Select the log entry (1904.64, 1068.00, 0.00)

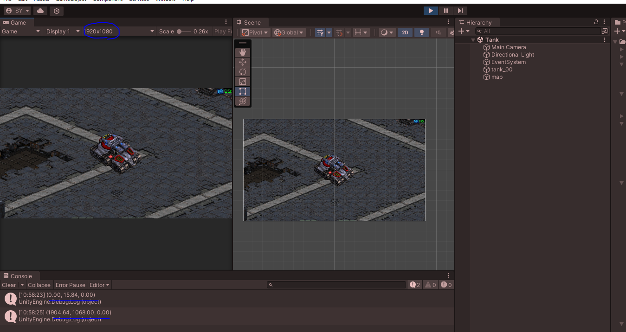click(227, 316)
